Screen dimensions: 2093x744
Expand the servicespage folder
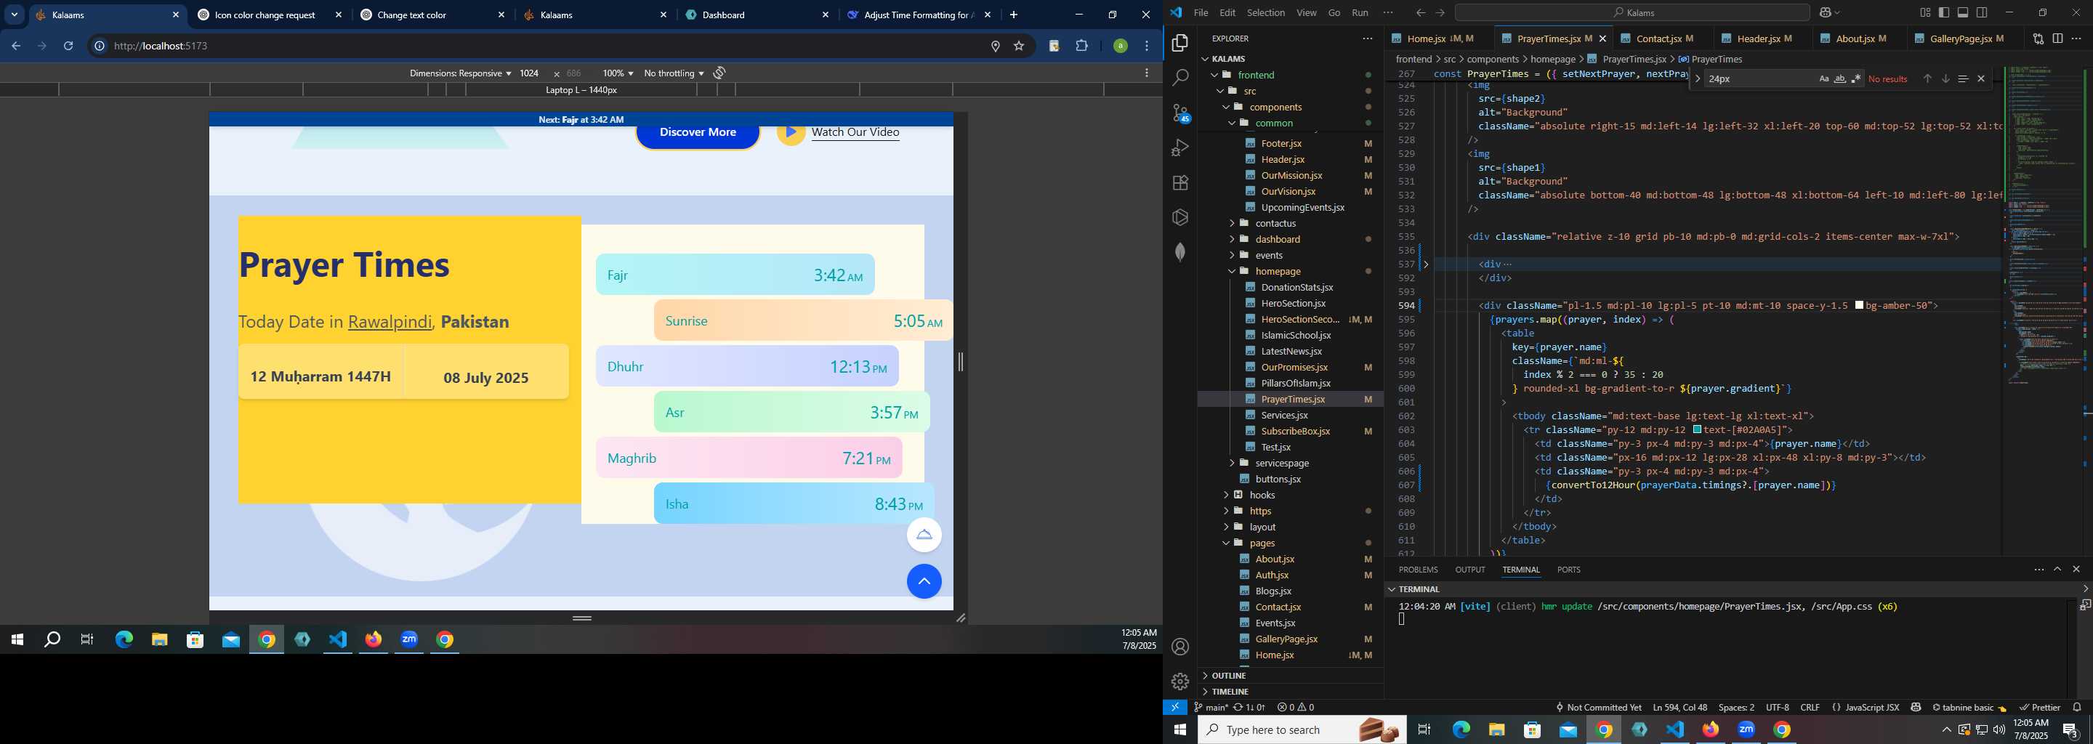(x=1281, y=463)
